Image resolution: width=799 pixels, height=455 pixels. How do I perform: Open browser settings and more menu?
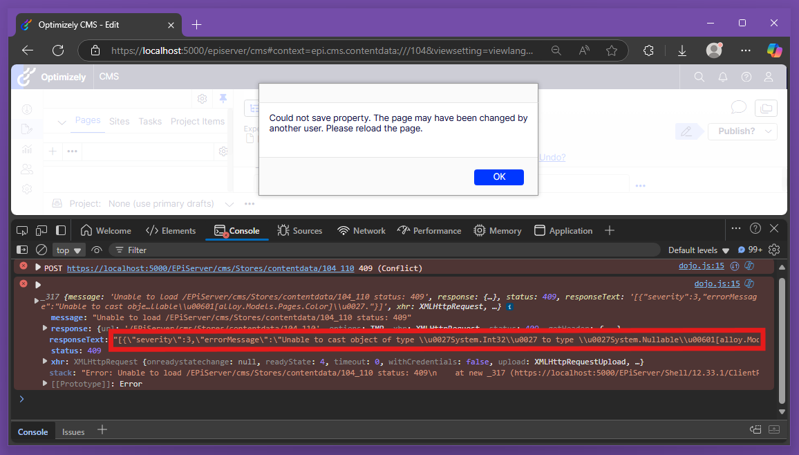click(746, 50)
